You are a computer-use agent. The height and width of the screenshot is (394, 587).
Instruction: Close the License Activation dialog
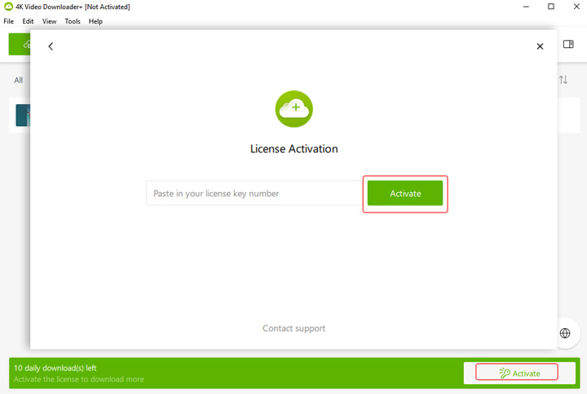[x=540, y=46]
